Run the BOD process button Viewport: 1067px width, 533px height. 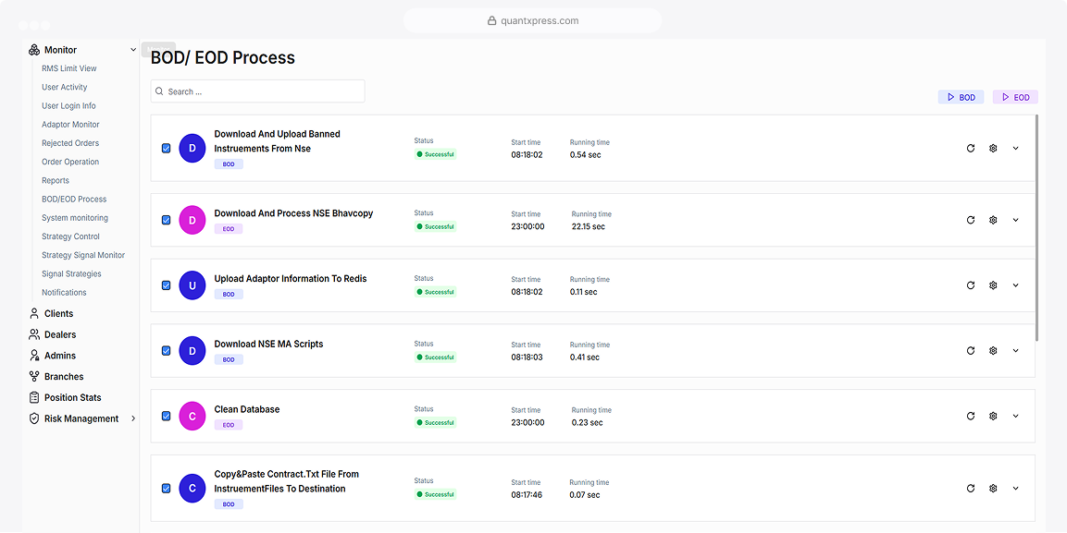point(961,97)
